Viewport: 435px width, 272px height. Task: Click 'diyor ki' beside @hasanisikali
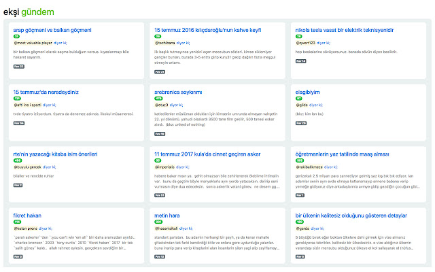click(x=186, y=228)
